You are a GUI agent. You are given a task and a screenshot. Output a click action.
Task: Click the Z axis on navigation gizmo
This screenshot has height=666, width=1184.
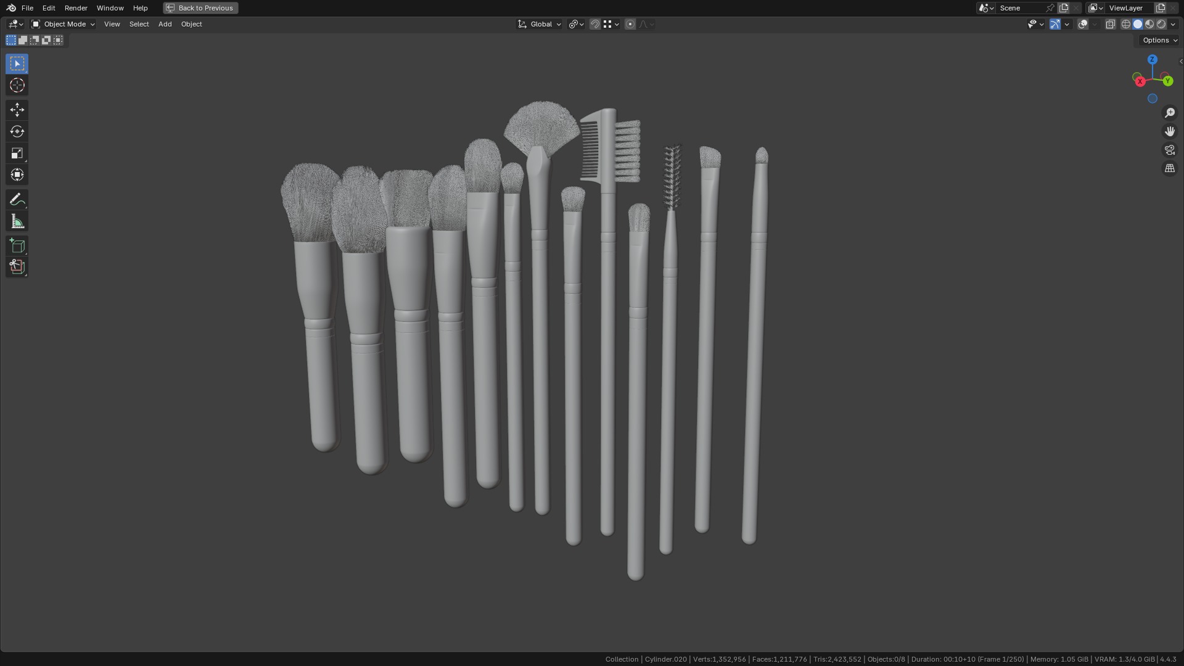click(x=1152, y=60)
